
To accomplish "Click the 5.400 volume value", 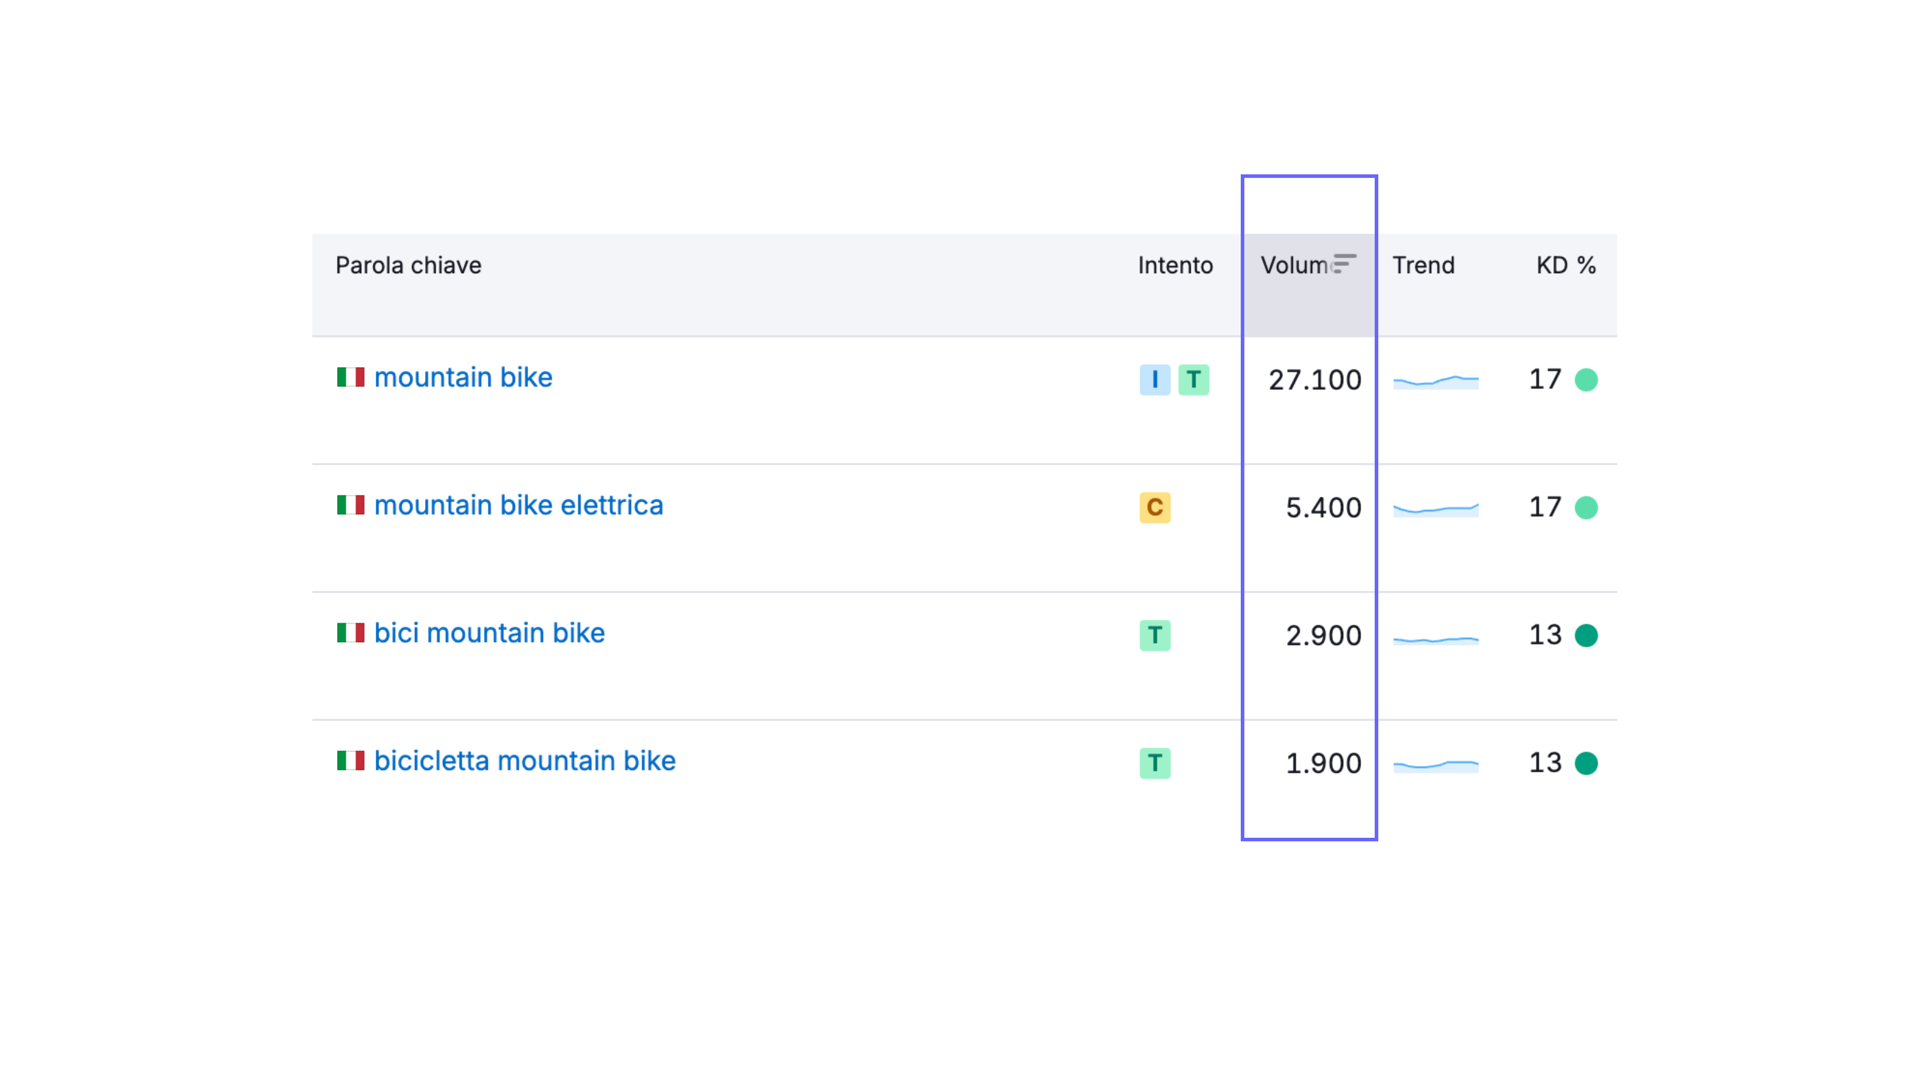I will point(1323,508).
